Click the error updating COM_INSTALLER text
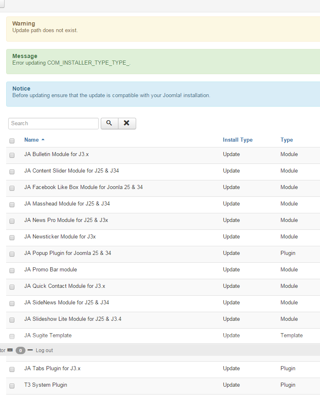The image size is (320, 411). [x=71, y=63]
